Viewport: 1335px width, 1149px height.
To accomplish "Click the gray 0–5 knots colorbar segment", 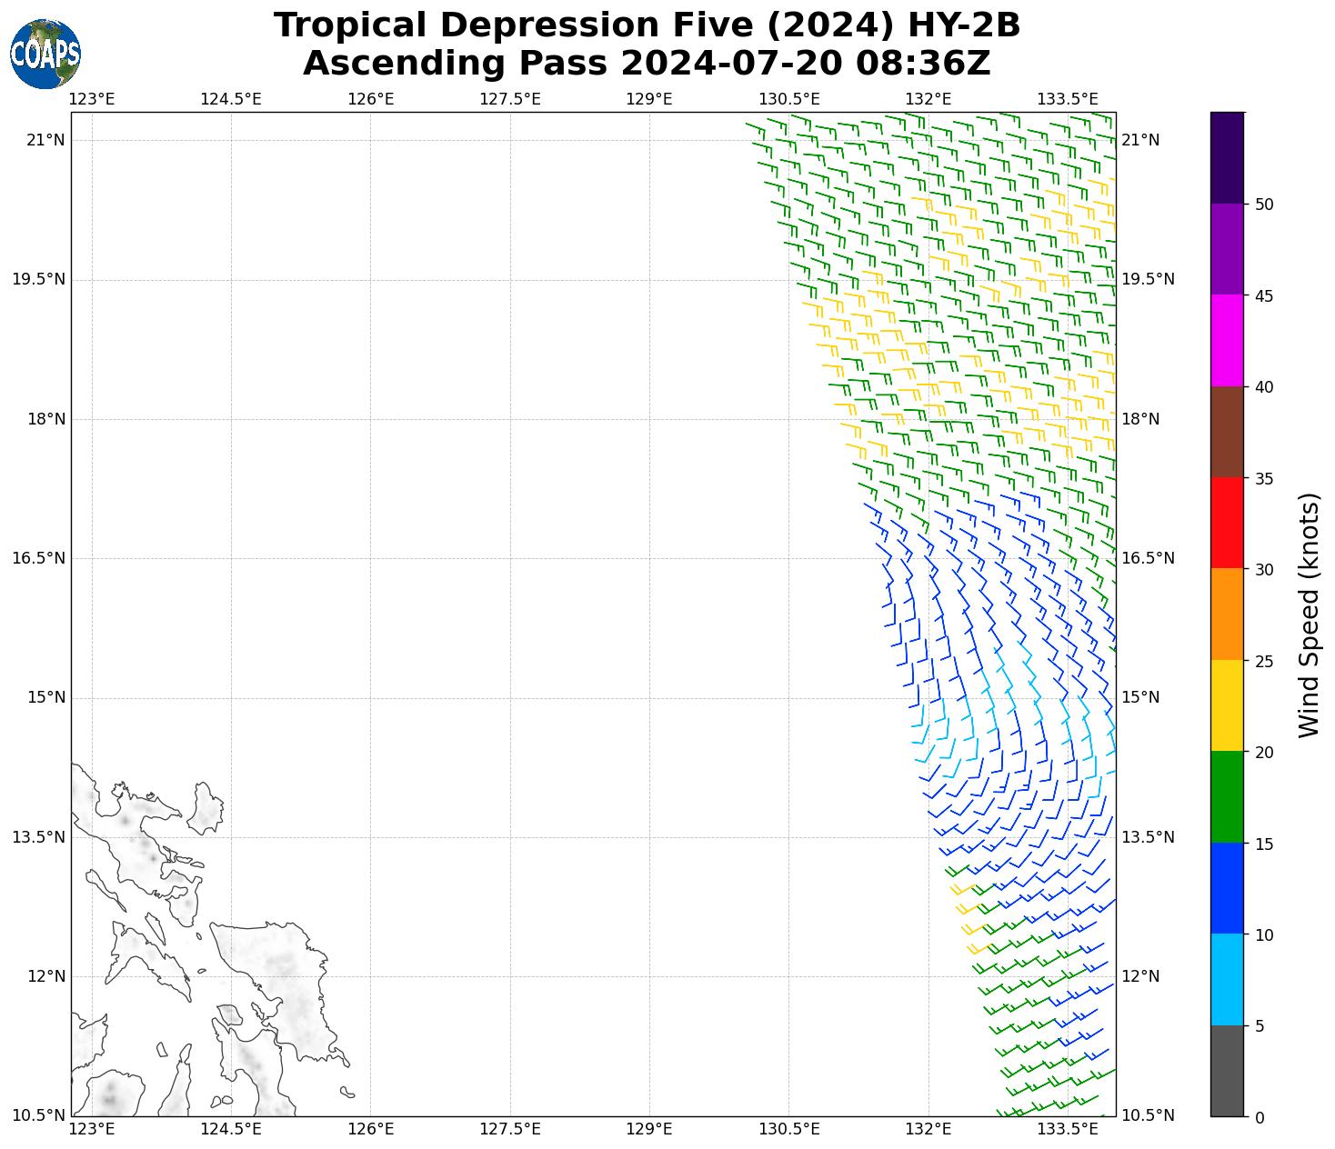I will click(1227, 1070).
